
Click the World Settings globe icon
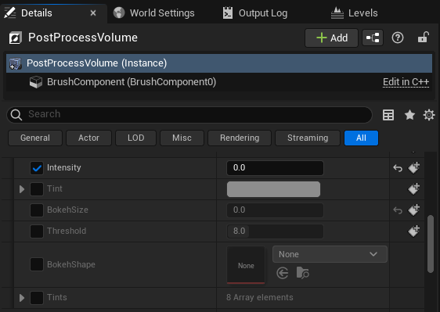pos(119,13)
